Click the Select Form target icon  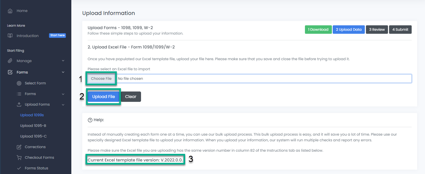[19, 83]
